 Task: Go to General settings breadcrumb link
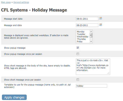[x=21, y=2]
